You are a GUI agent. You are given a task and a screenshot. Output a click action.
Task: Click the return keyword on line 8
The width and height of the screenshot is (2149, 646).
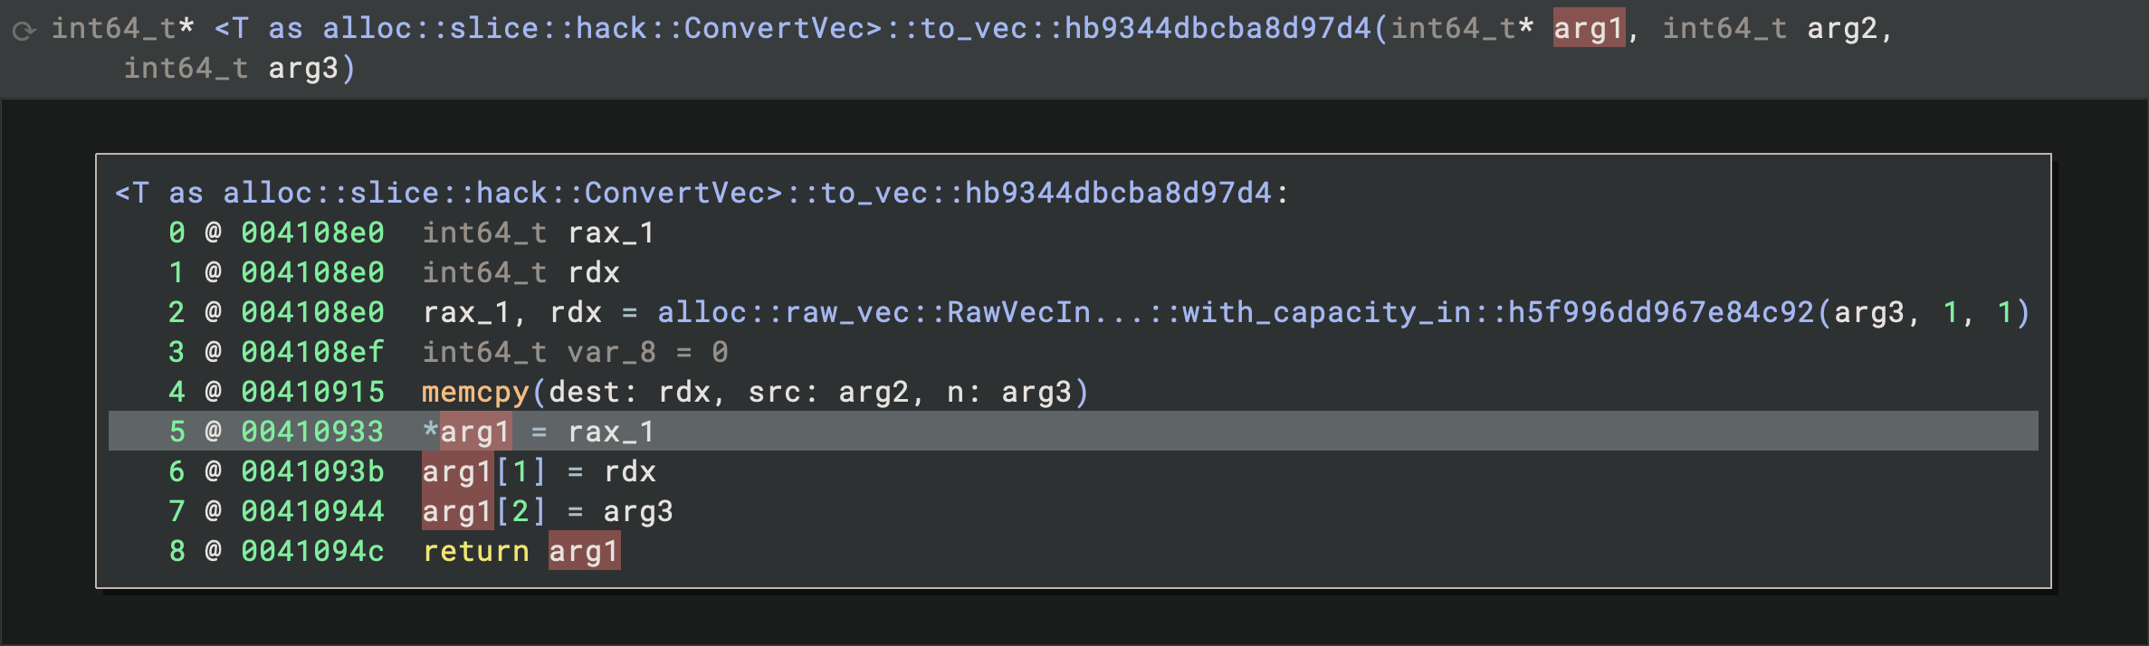tap(475, 552)
